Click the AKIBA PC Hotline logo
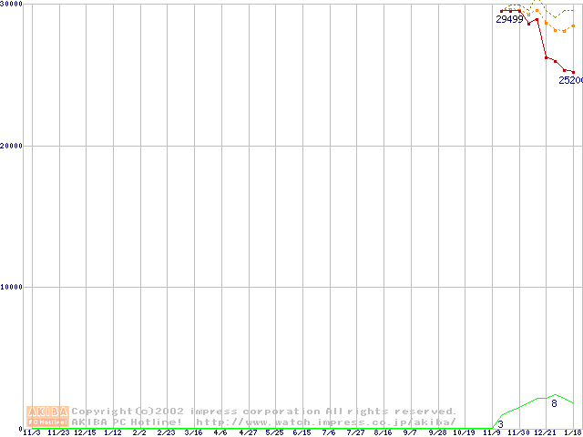583x437 pixels. pyautogui.click(x=47, y=416)
